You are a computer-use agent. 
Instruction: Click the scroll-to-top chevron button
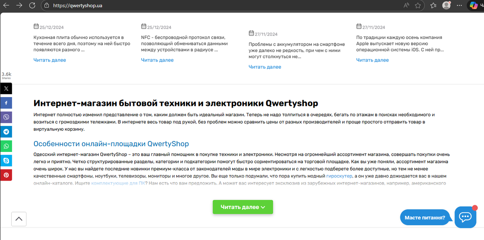point(19,219)
